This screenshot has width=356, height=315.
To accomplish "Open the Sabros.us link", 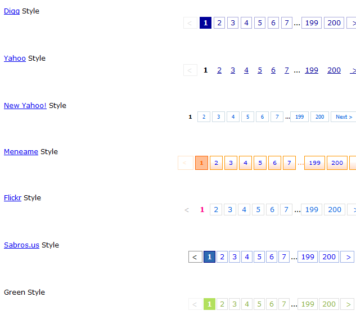I will pos(21,245).
